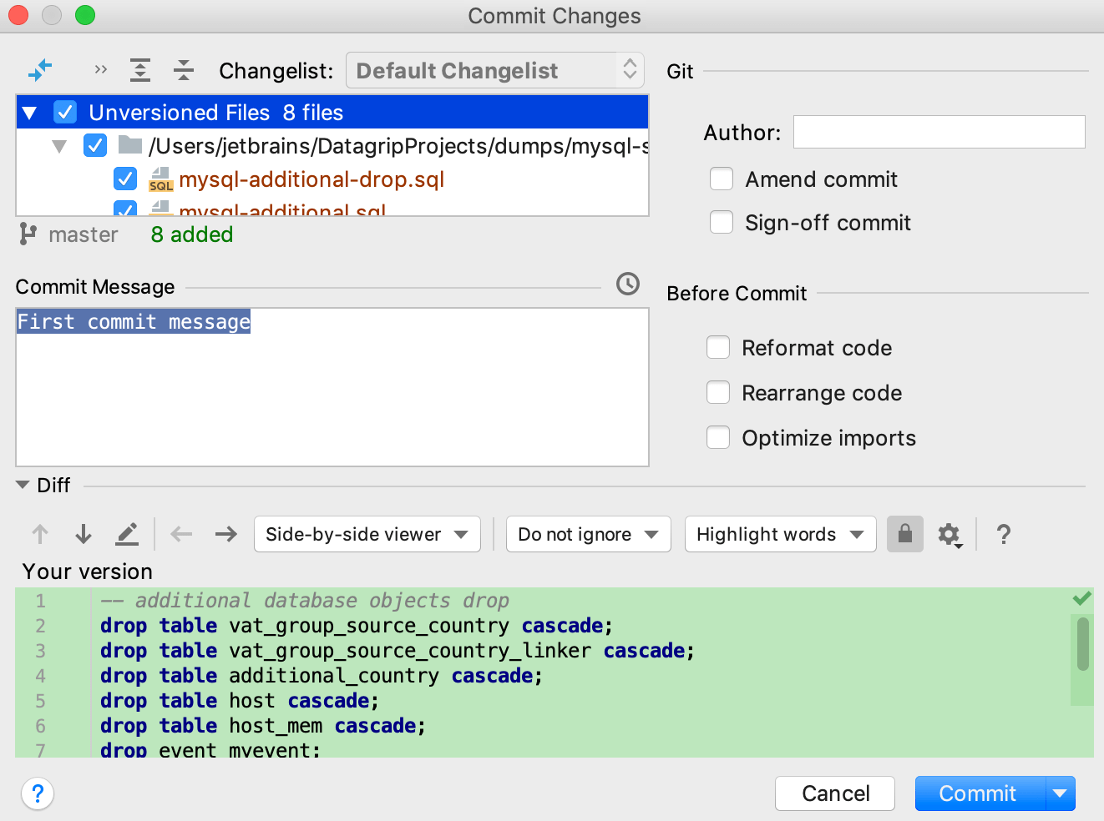The image size is (1104, 821).
Task: Open the Side-by-side viewer dropdown
Action: [367, 534]
